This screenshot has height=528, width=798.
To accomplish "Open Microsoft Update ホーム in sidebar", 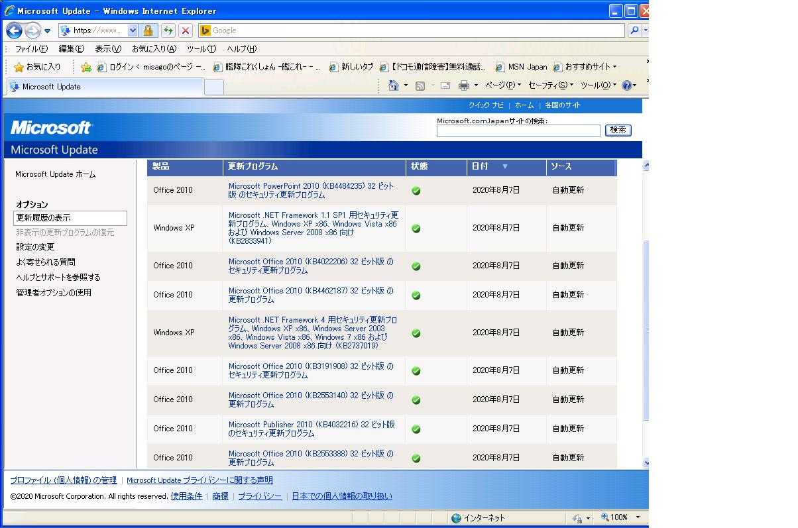I will (x=56, y=175).
